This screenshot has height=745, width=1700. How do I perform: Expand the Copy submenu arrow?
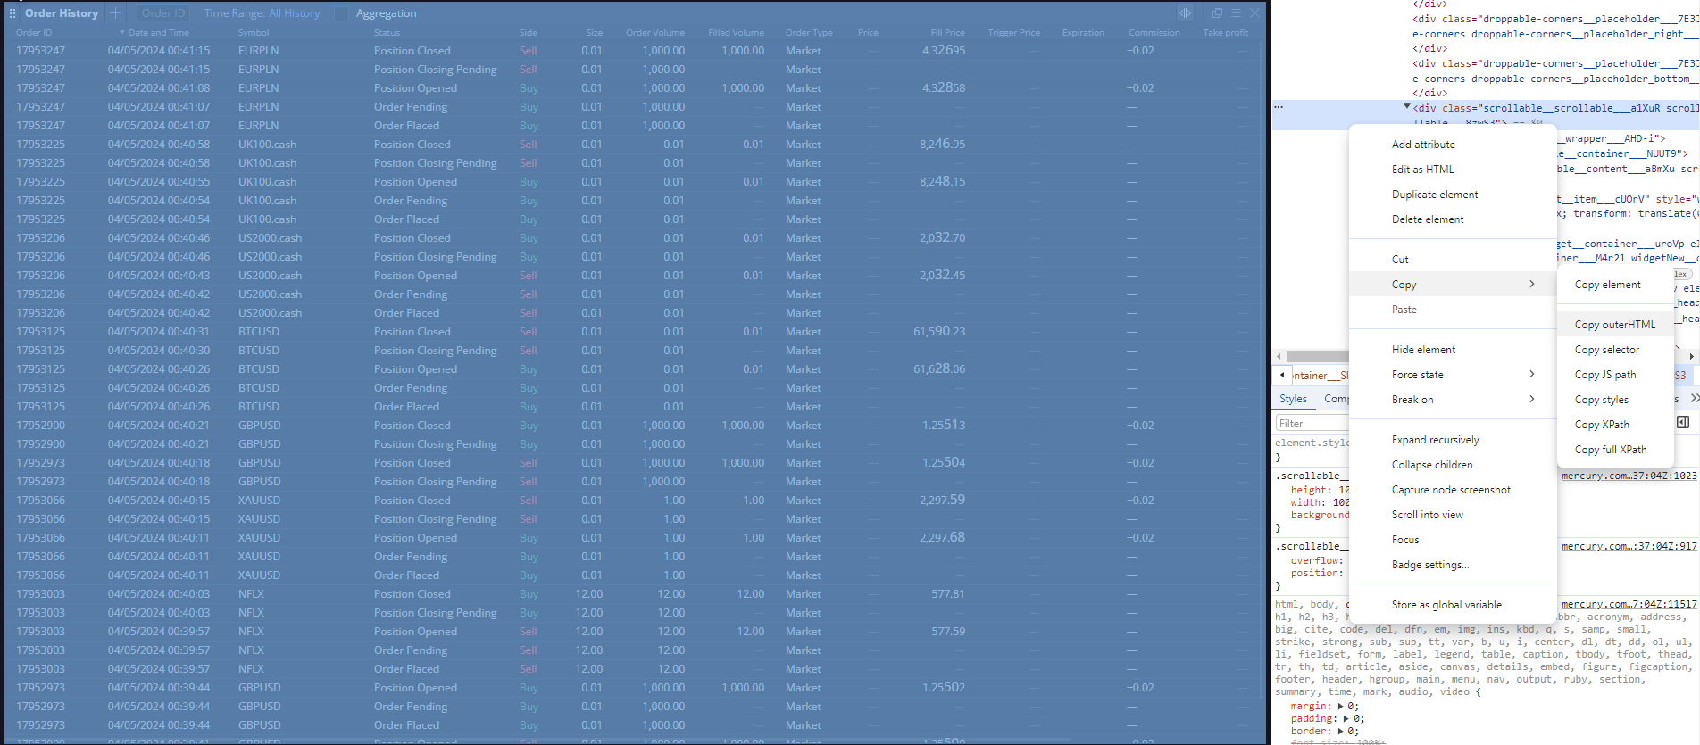pyautogui.click(x=1532, y=284)
